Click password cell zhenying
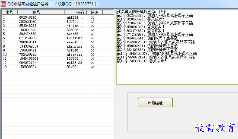 point(75,46)
